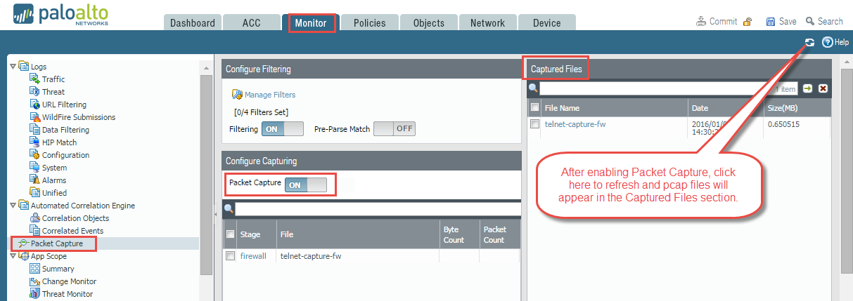Click the top-right Search link
853x301 pixels.
pos(824,22)
